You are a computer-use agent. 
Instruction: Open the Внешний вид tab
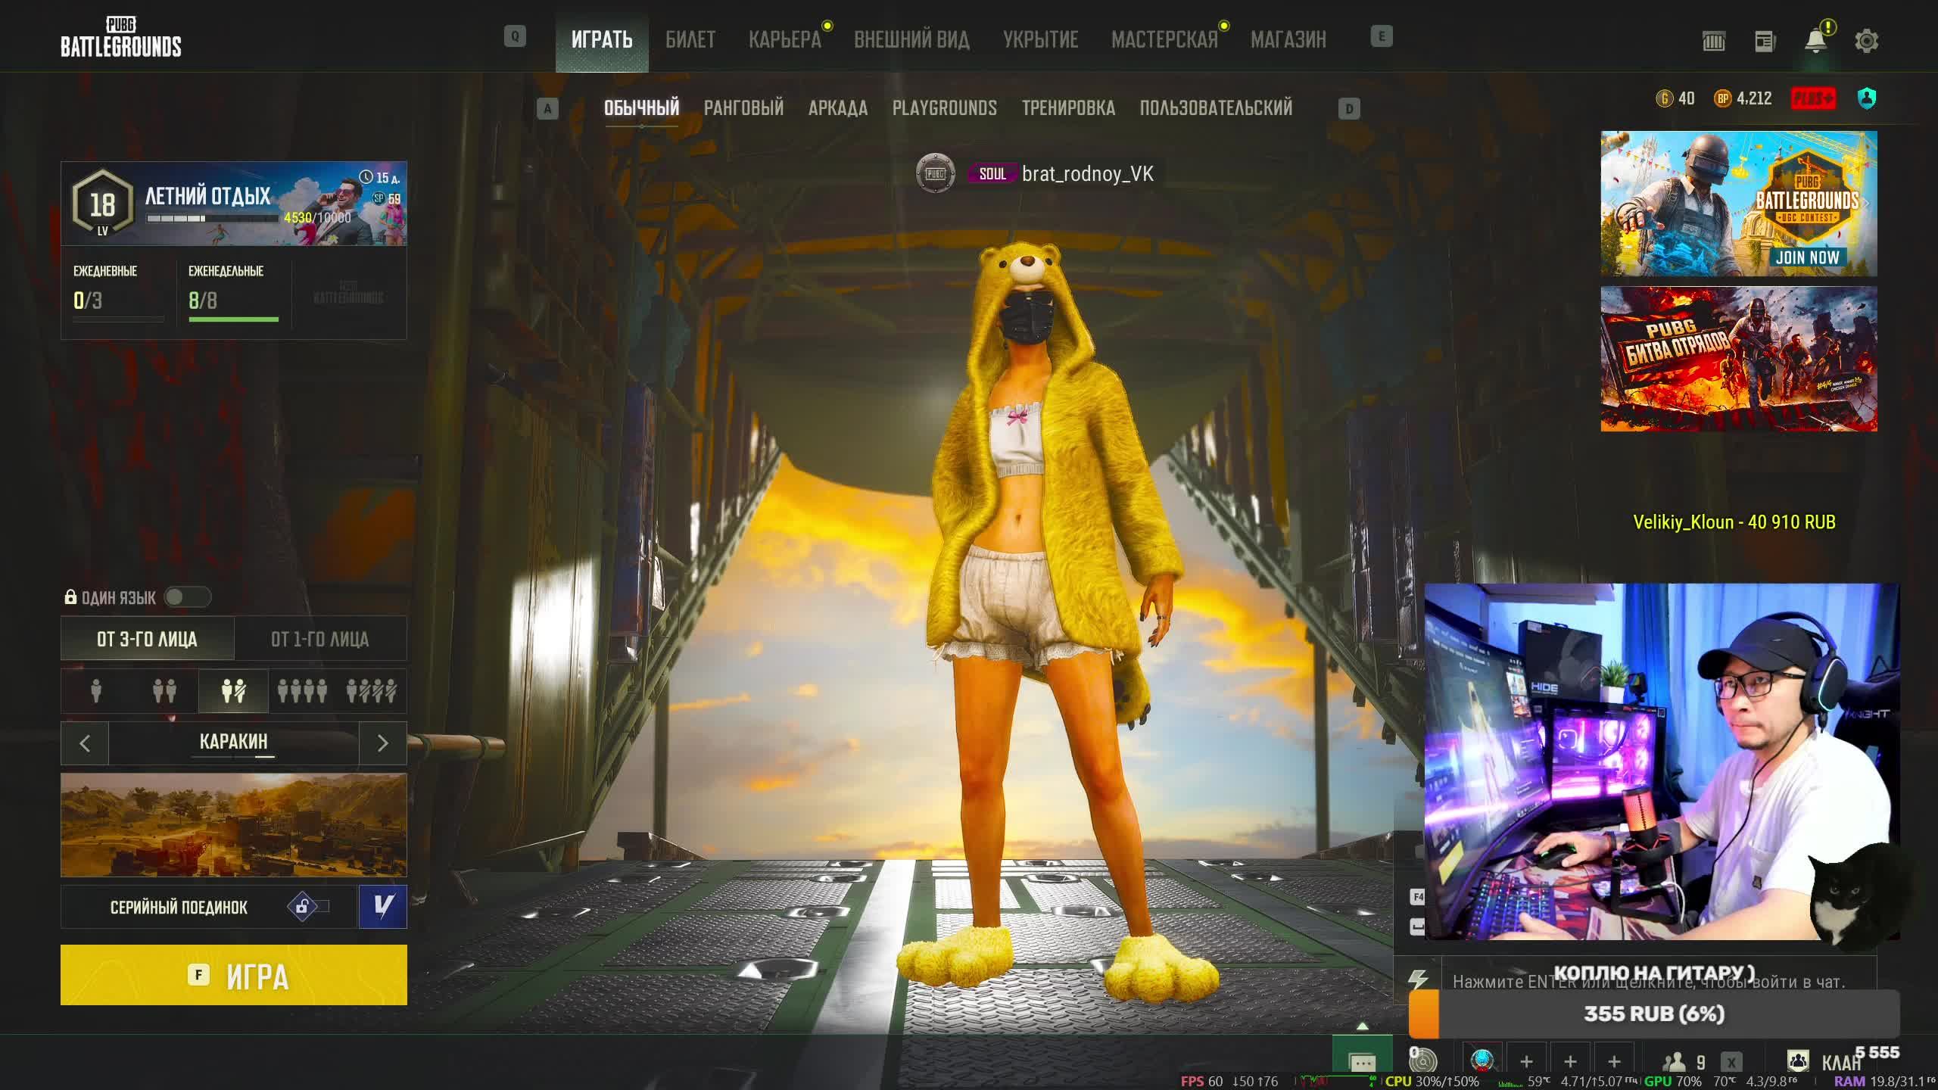coord(911,39)
